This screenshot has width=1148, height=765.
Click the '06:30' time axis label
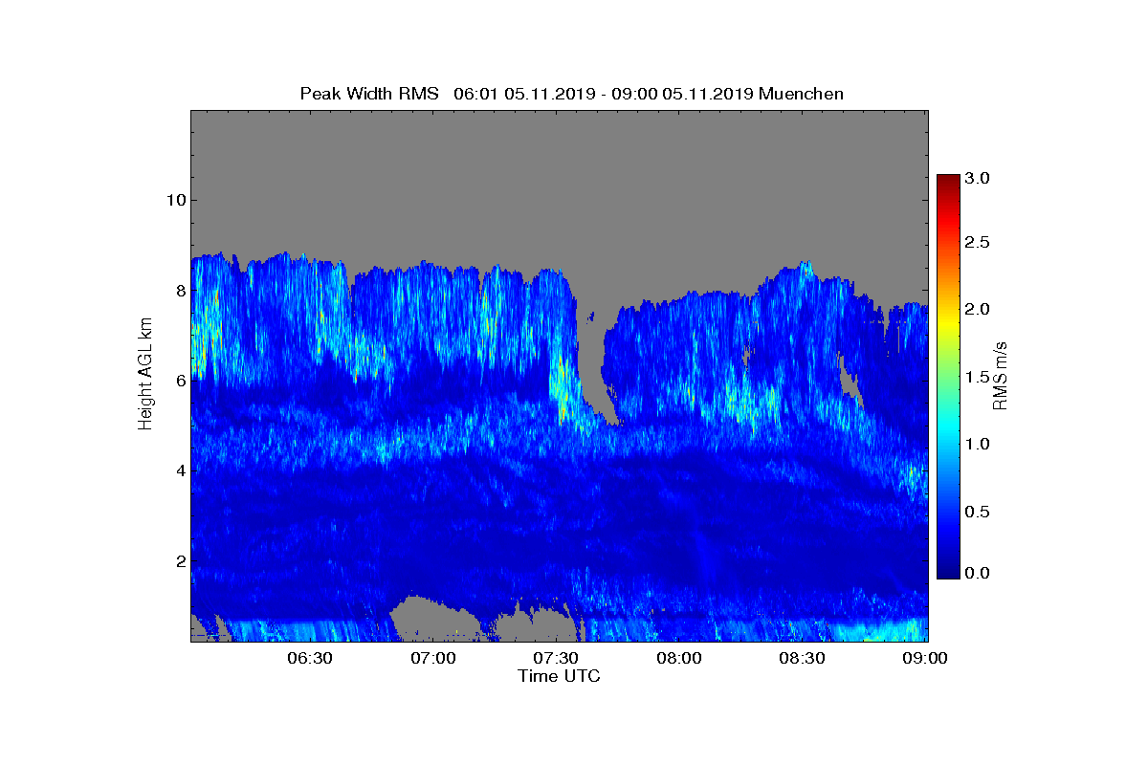pos(309,658)
